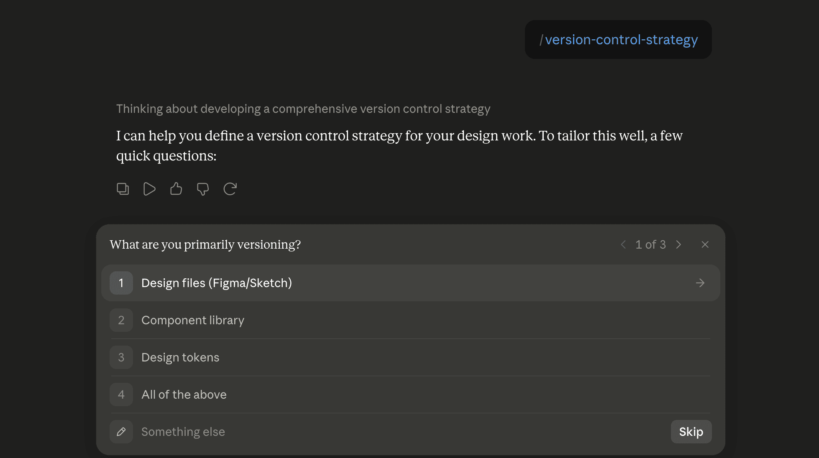Give the response a thumbs up

click(176, 189)
